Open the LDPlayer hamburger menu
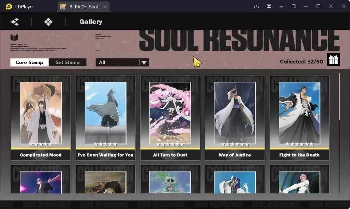The height and width of the screenshot is (209, 350). [x=281, y=7]
